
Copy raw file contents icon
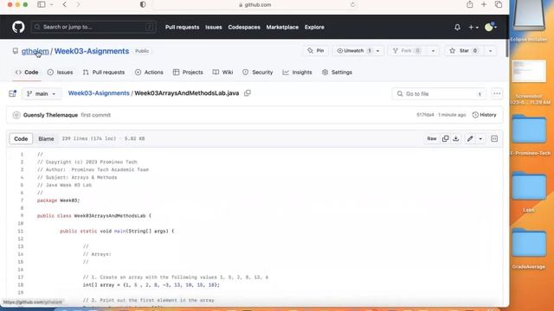coord(445,138)
